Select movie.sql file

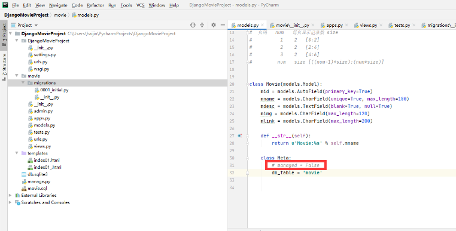point(34,189)
